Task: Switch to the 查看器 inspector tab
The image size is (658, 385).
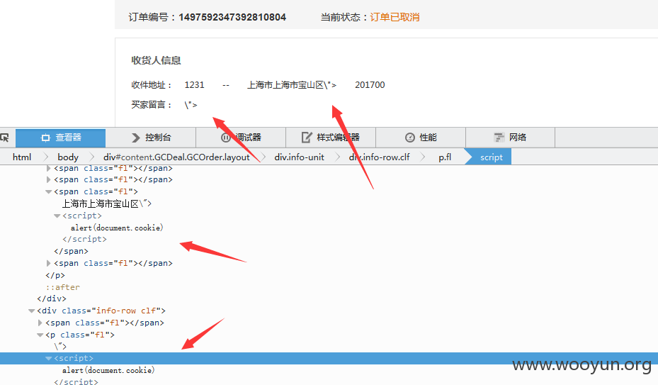Action: (60, 138)
